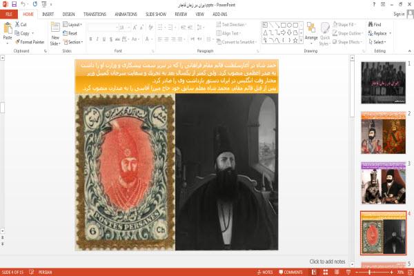414x276 pixels.
Task: Open Align Text menu
Action: tap(228, 33)
